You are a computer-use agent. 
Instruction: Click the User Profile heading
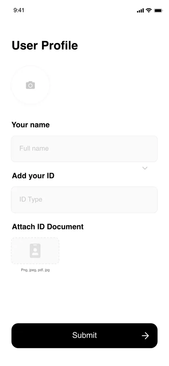(45, 45)
